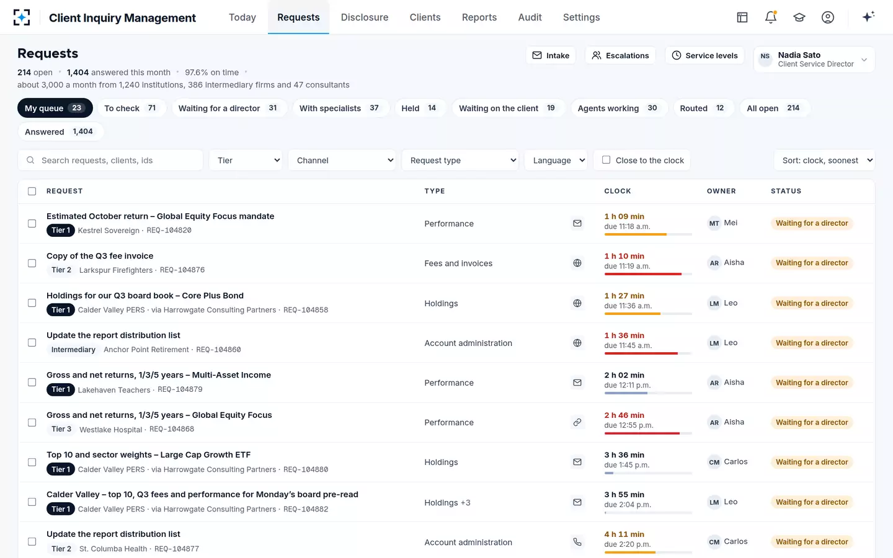Open the notifications bell
Screen dimensions: 893x558
(771, 17)
